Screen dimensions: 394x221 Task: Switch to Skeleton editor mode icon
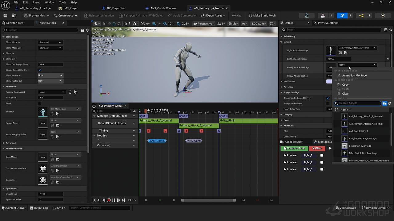[x=307, y=15]
